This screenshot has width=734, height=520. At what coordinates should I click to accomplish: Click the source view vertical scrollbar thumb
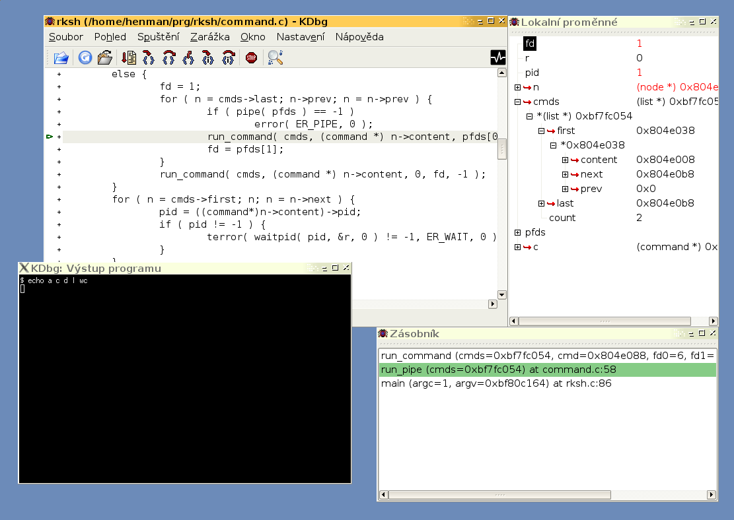pyautogui.click(x=502, y=148)
